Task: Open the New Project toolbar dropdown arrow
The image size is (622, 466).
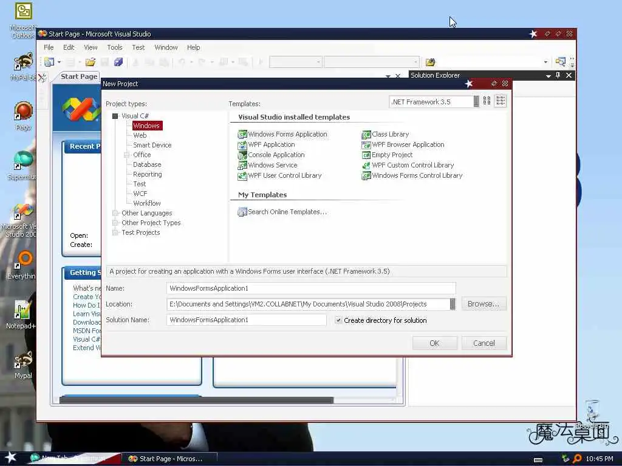Action: point(59,62)
